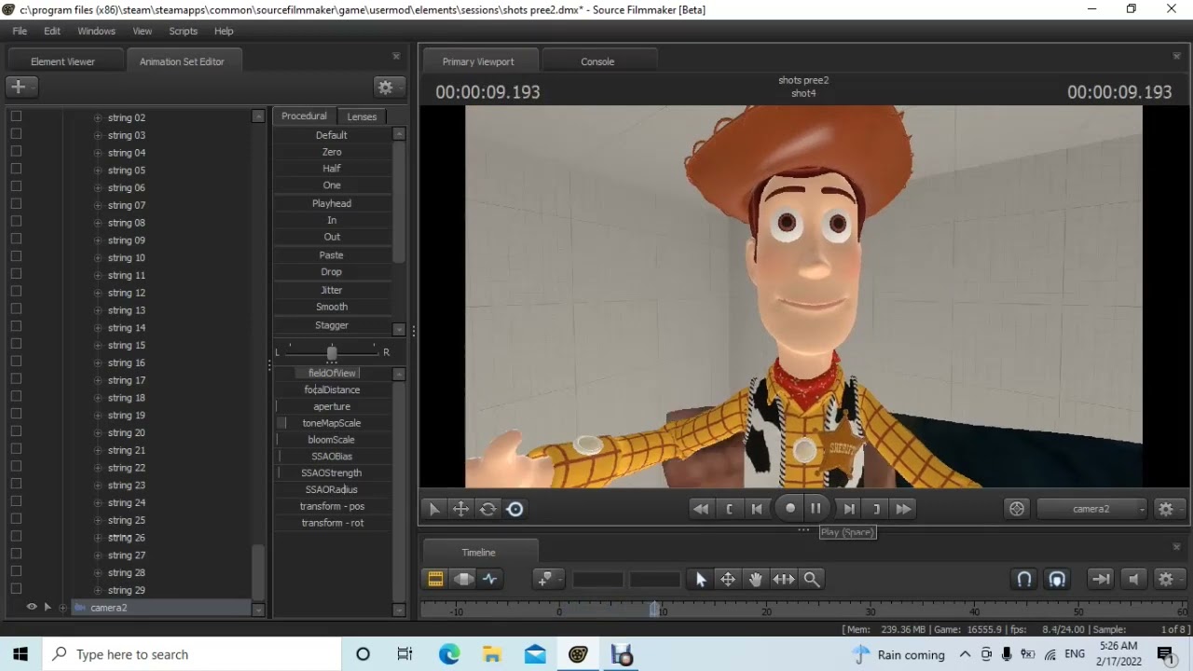Step forward one frame
This screenshot has height=671, width=1193.
pos(848,509)
